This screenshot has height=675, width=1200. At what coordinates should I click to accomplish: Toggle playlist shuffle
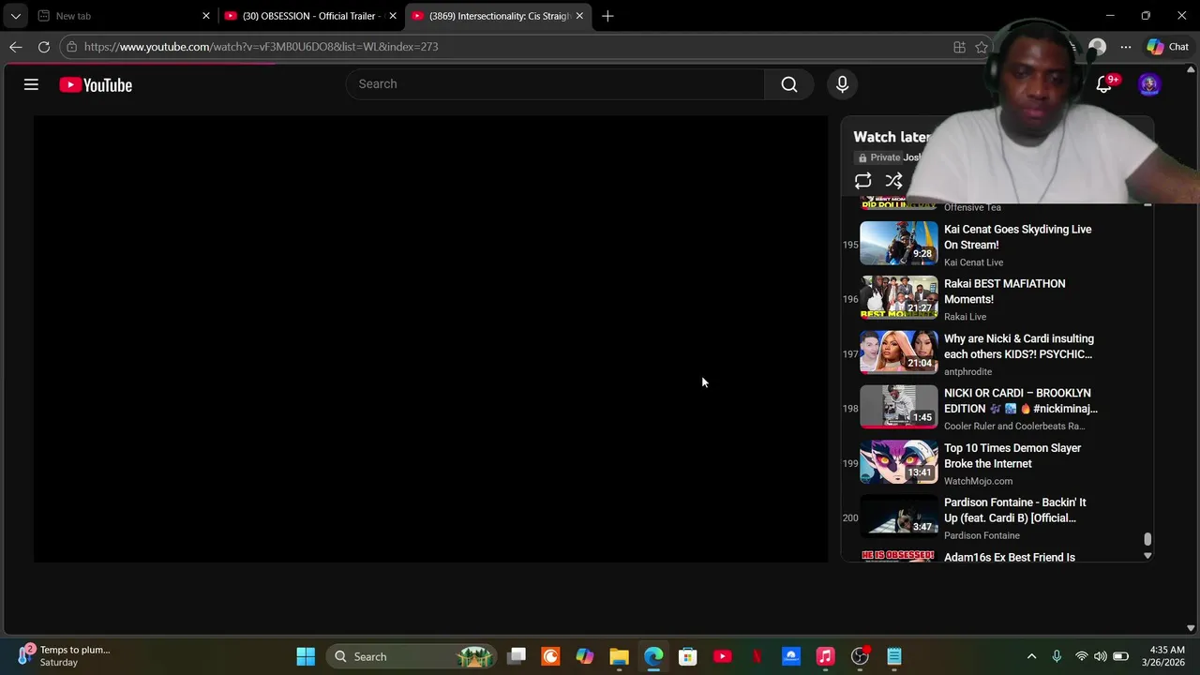pos(893,181)
